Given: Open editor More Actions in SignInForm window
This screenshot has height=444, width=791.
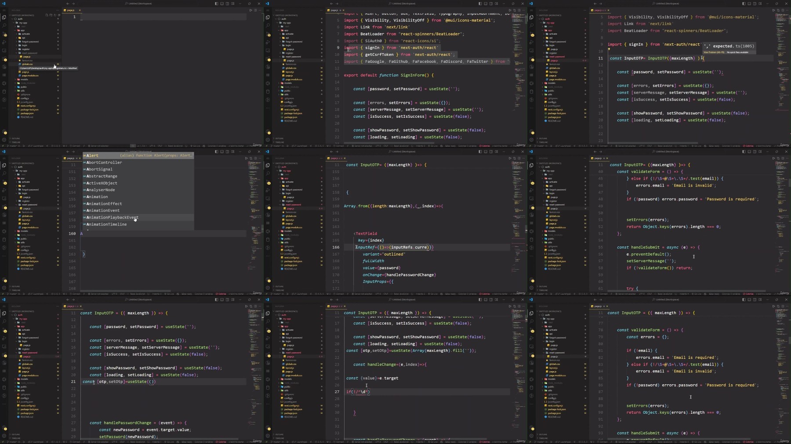Looking at the screenshot, I should point(523,10).
